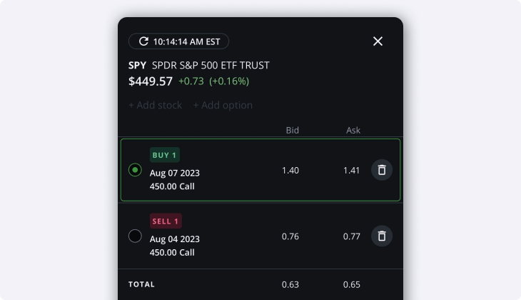This screenshot has height=300, width=521.
Task: Click the Add stock link
Action: (155, 105)
